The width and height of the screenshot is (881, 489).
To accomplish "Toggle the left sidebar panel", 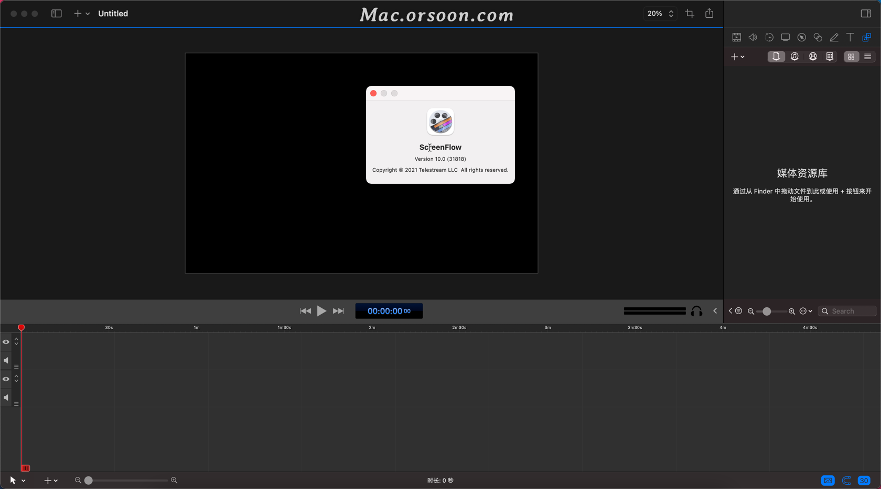I will pyautogui.click(x=57, y=14).
